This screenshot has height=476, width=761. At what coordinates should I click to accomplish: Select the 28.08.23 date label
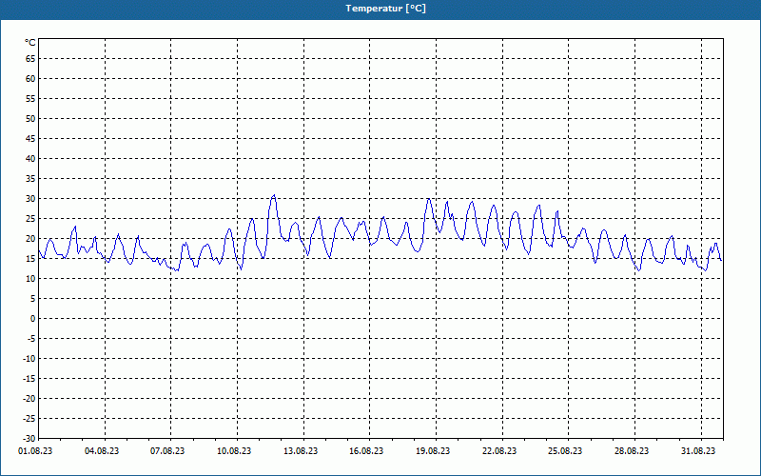(632, 451)
